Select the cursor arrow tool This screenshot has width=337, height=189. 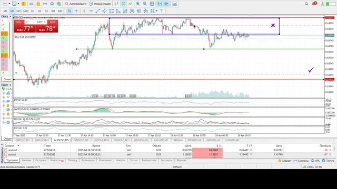(69, 10)
